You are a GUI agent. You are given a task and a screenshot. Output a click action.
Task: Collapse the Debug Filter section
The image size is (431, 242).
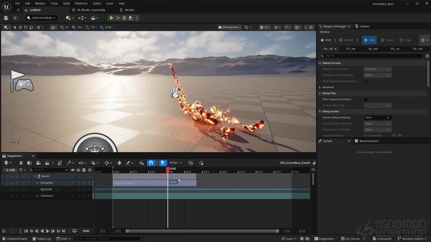(x=320, y=93)
